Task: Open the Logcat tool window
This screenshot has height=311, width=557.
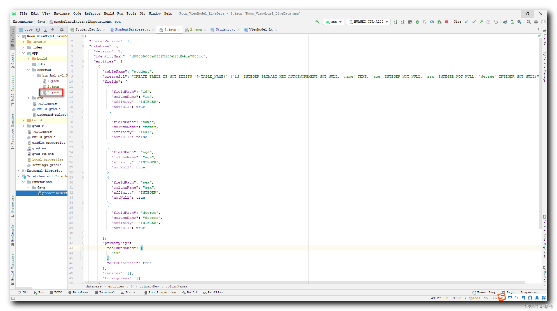Action: (129, 293)
